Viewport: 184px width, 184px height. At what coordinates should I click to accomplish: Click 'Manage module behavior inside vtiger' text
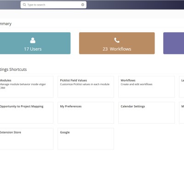pos(23,84)
